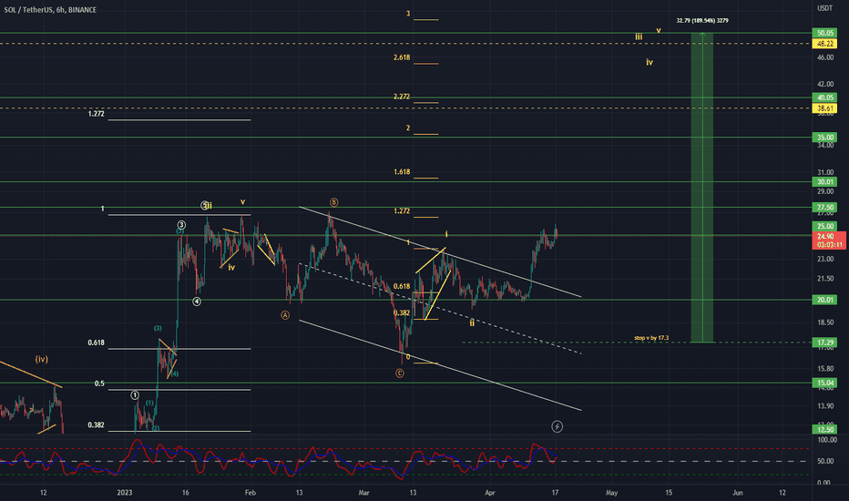Select the green long position box
The width and height of the screenshot is (849, 501).
click(702, 188)
